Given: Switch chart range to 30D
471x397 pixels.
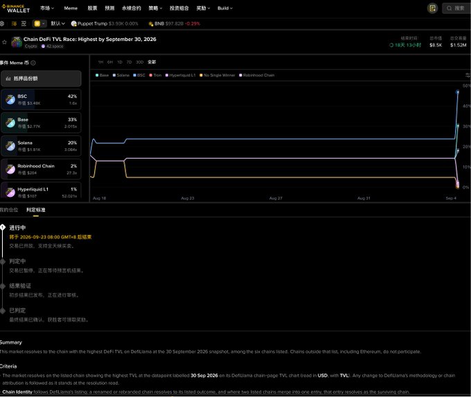Looking at the screenshot, I should point(140,62).
